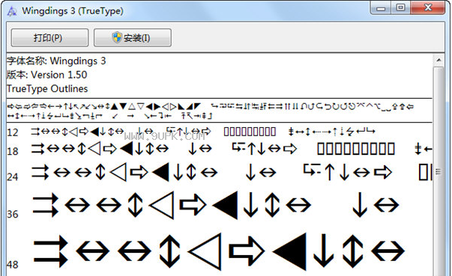
Task: Click the outlined left triangle in 36 row
Action: point(162,205)
